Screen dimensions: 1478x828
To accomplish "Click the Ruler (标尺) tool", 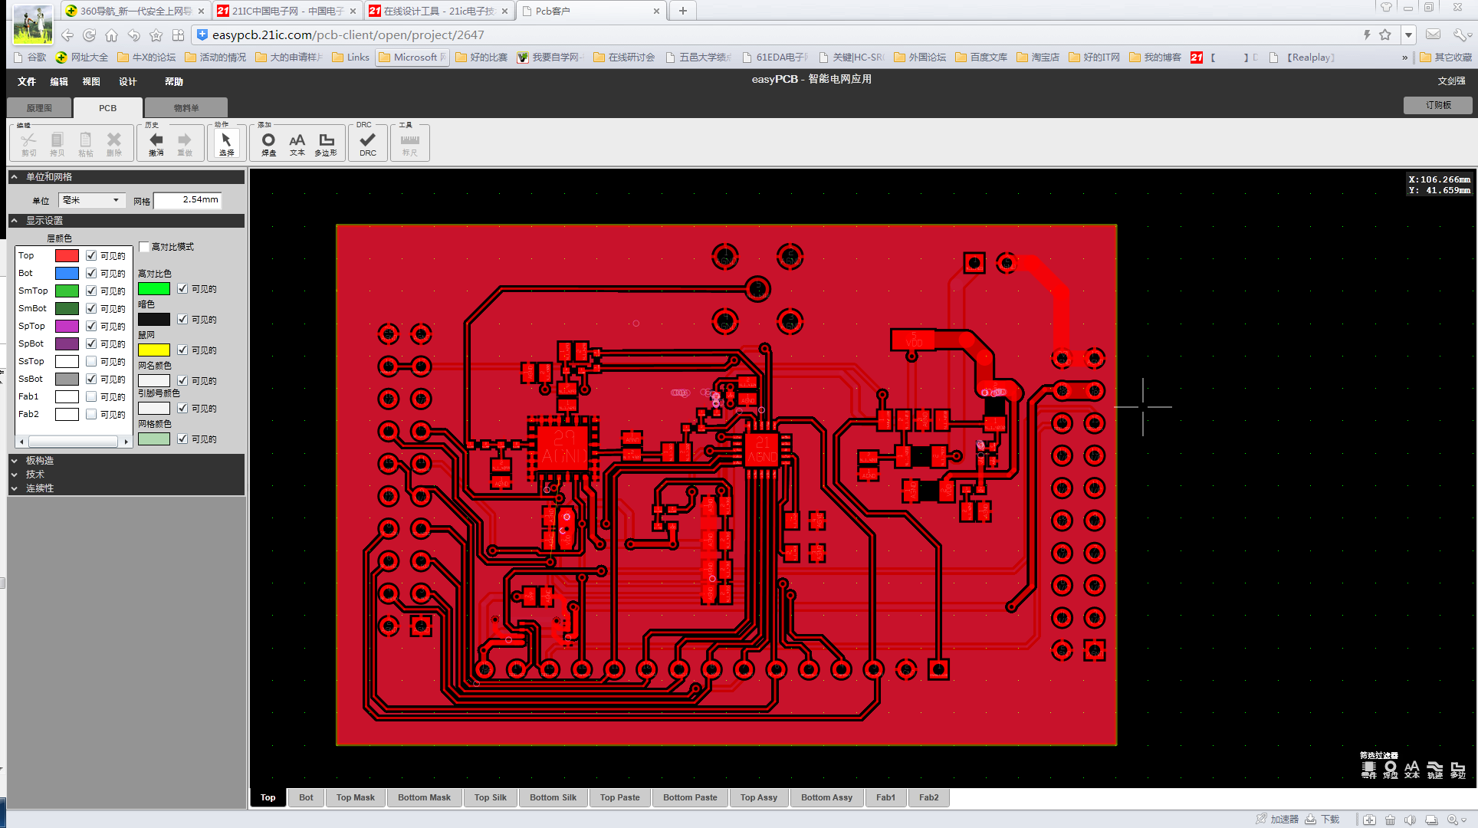I will [x=410, y=143].
